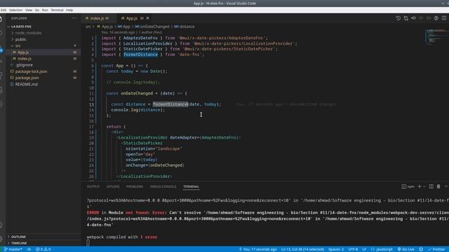Viewport: 449px width, 252px height.
Task: Select the npm terminal instance
Action: pyautogui.click(x=408, y=187)
